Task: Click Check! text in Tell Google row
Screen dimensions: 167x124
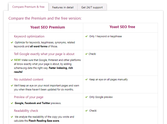Action: [92, 54]
